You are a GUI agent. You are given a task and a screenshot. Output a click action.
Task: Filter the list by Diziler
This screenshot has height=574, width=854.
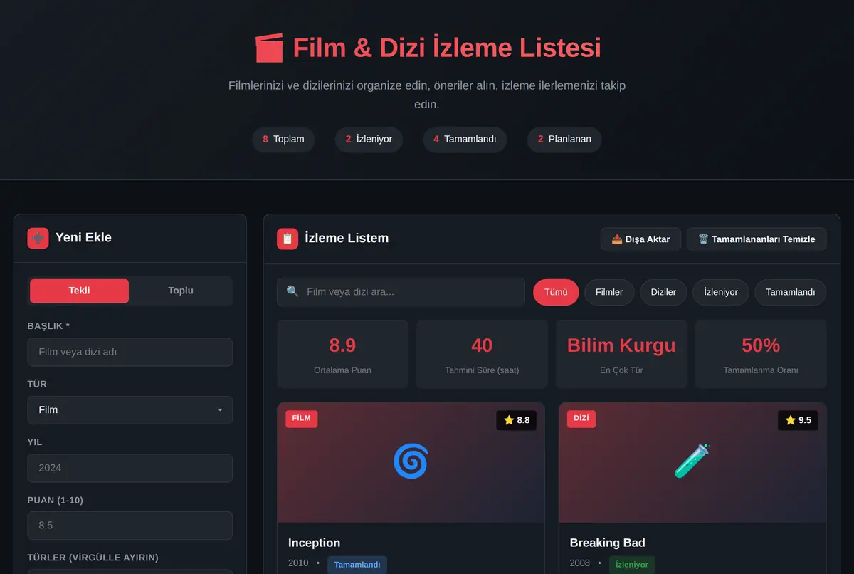point(663,292)
